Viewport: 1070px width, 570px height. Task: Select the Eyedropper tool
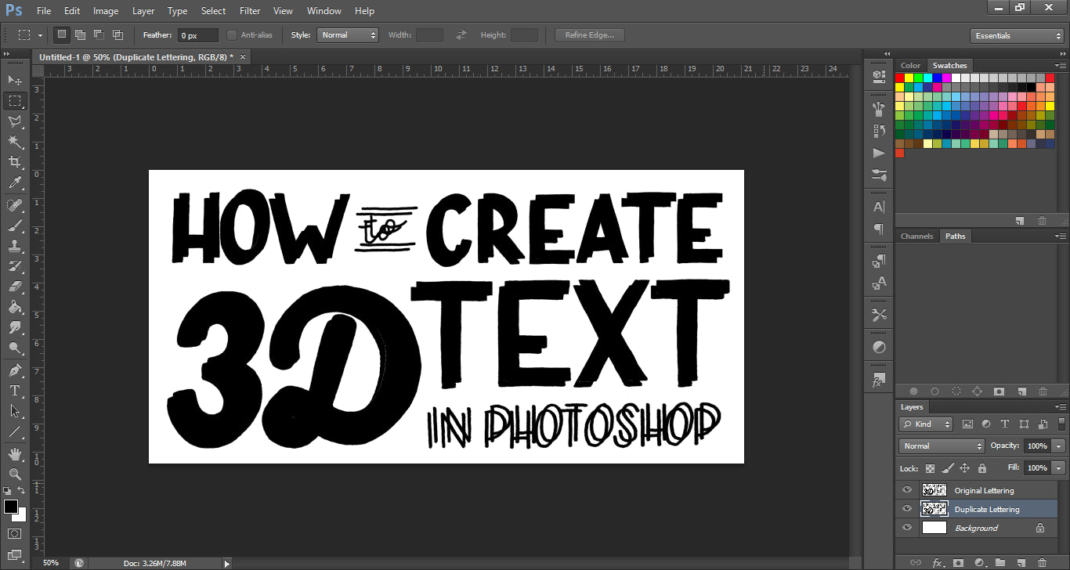click(x=15, y=182)
